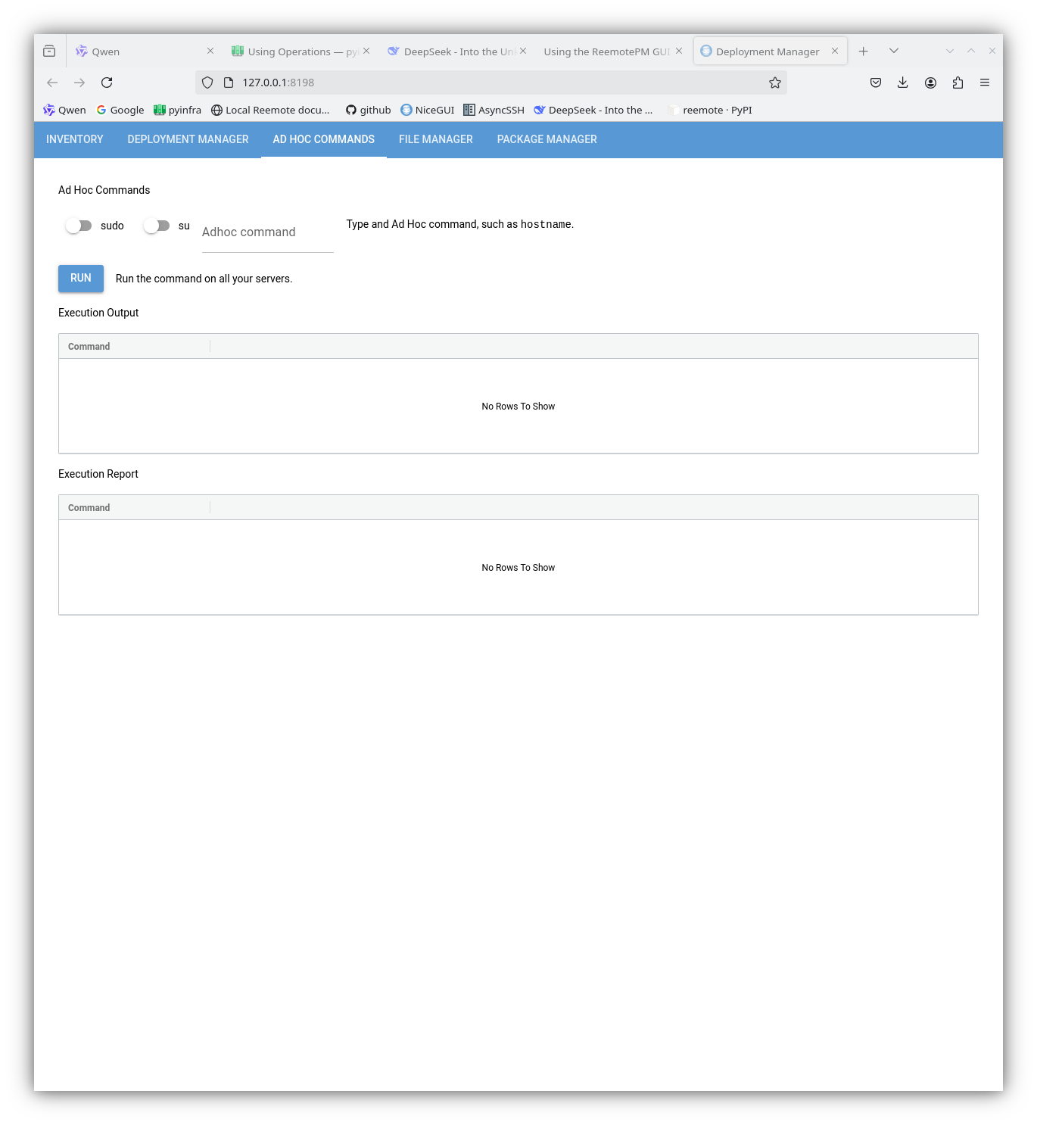Bookmark this page with the star icon
This screenshot has width=1037, height=1125.
(774, 83)
